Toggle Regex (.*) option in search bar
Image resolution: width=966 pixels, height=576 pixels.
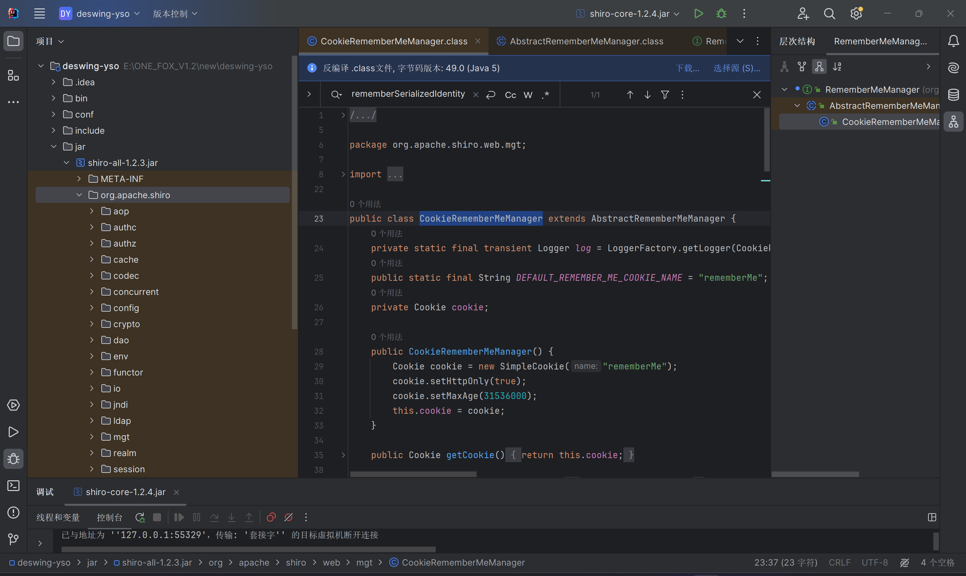click(546, 95)
